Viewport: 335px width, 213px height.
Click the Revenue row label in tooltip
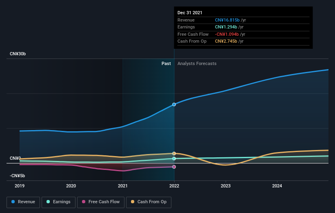tap(186, 20)
